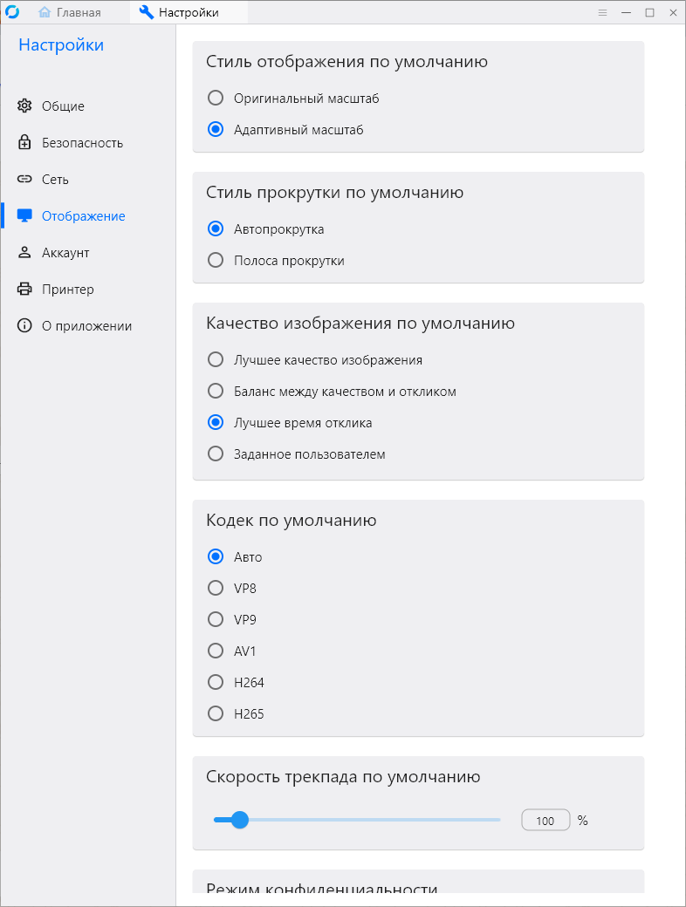This screenshot has height=907, width=686.
Task: Click the Display monitor icon
Action: (x=24, y=216)
